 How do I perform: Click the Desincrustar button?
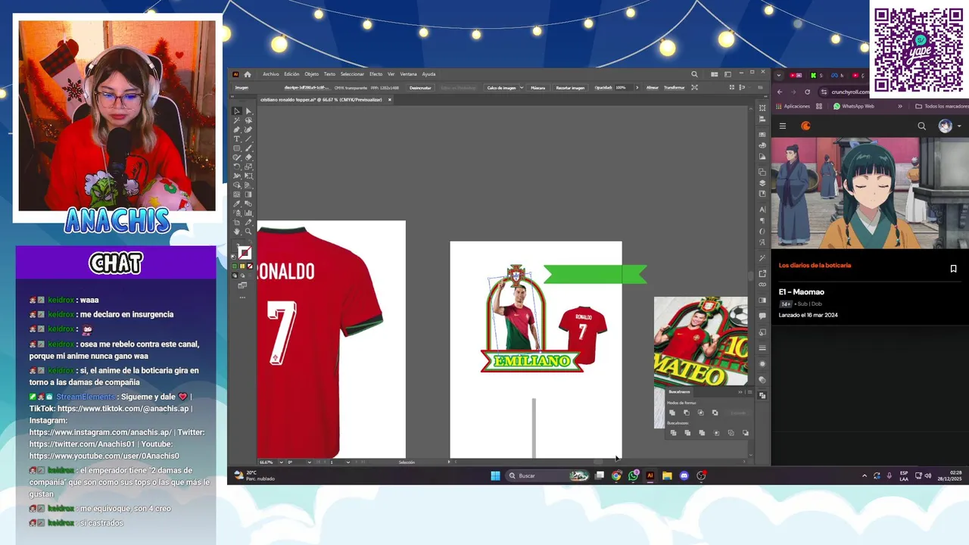click(x=420, y=88)
